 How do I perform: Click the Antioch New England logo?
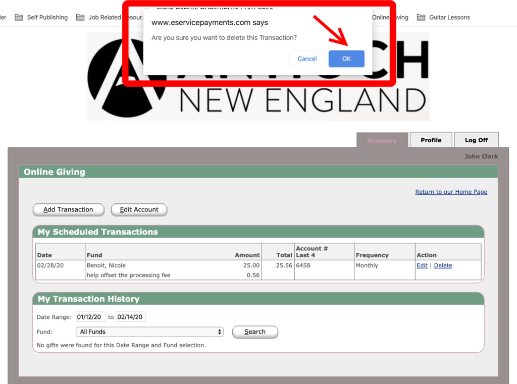pyautogui.click(x=258, y=77)
